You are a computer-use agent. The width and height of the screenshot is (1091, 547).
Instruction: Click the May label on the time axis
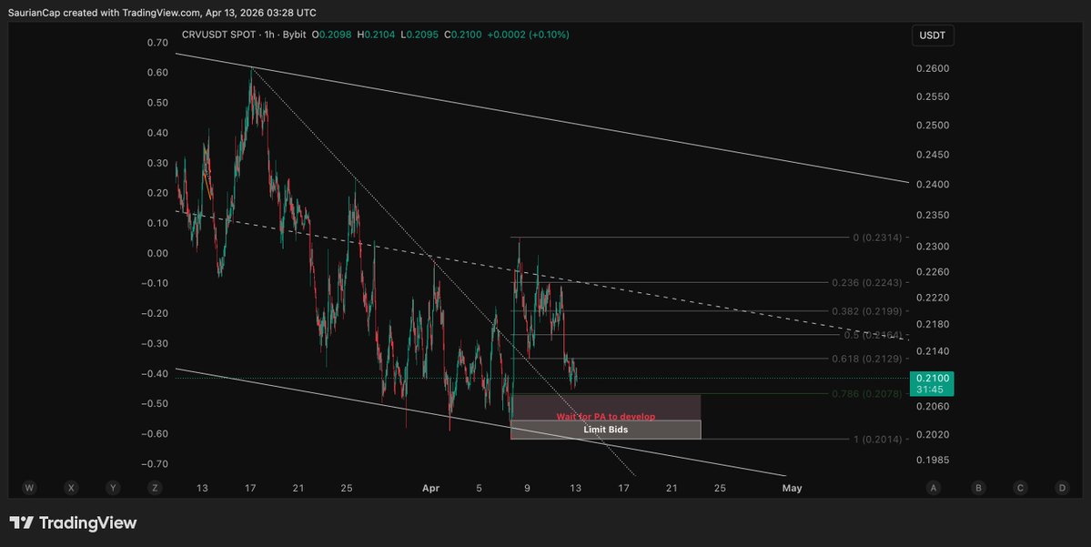tap(791, 488)
